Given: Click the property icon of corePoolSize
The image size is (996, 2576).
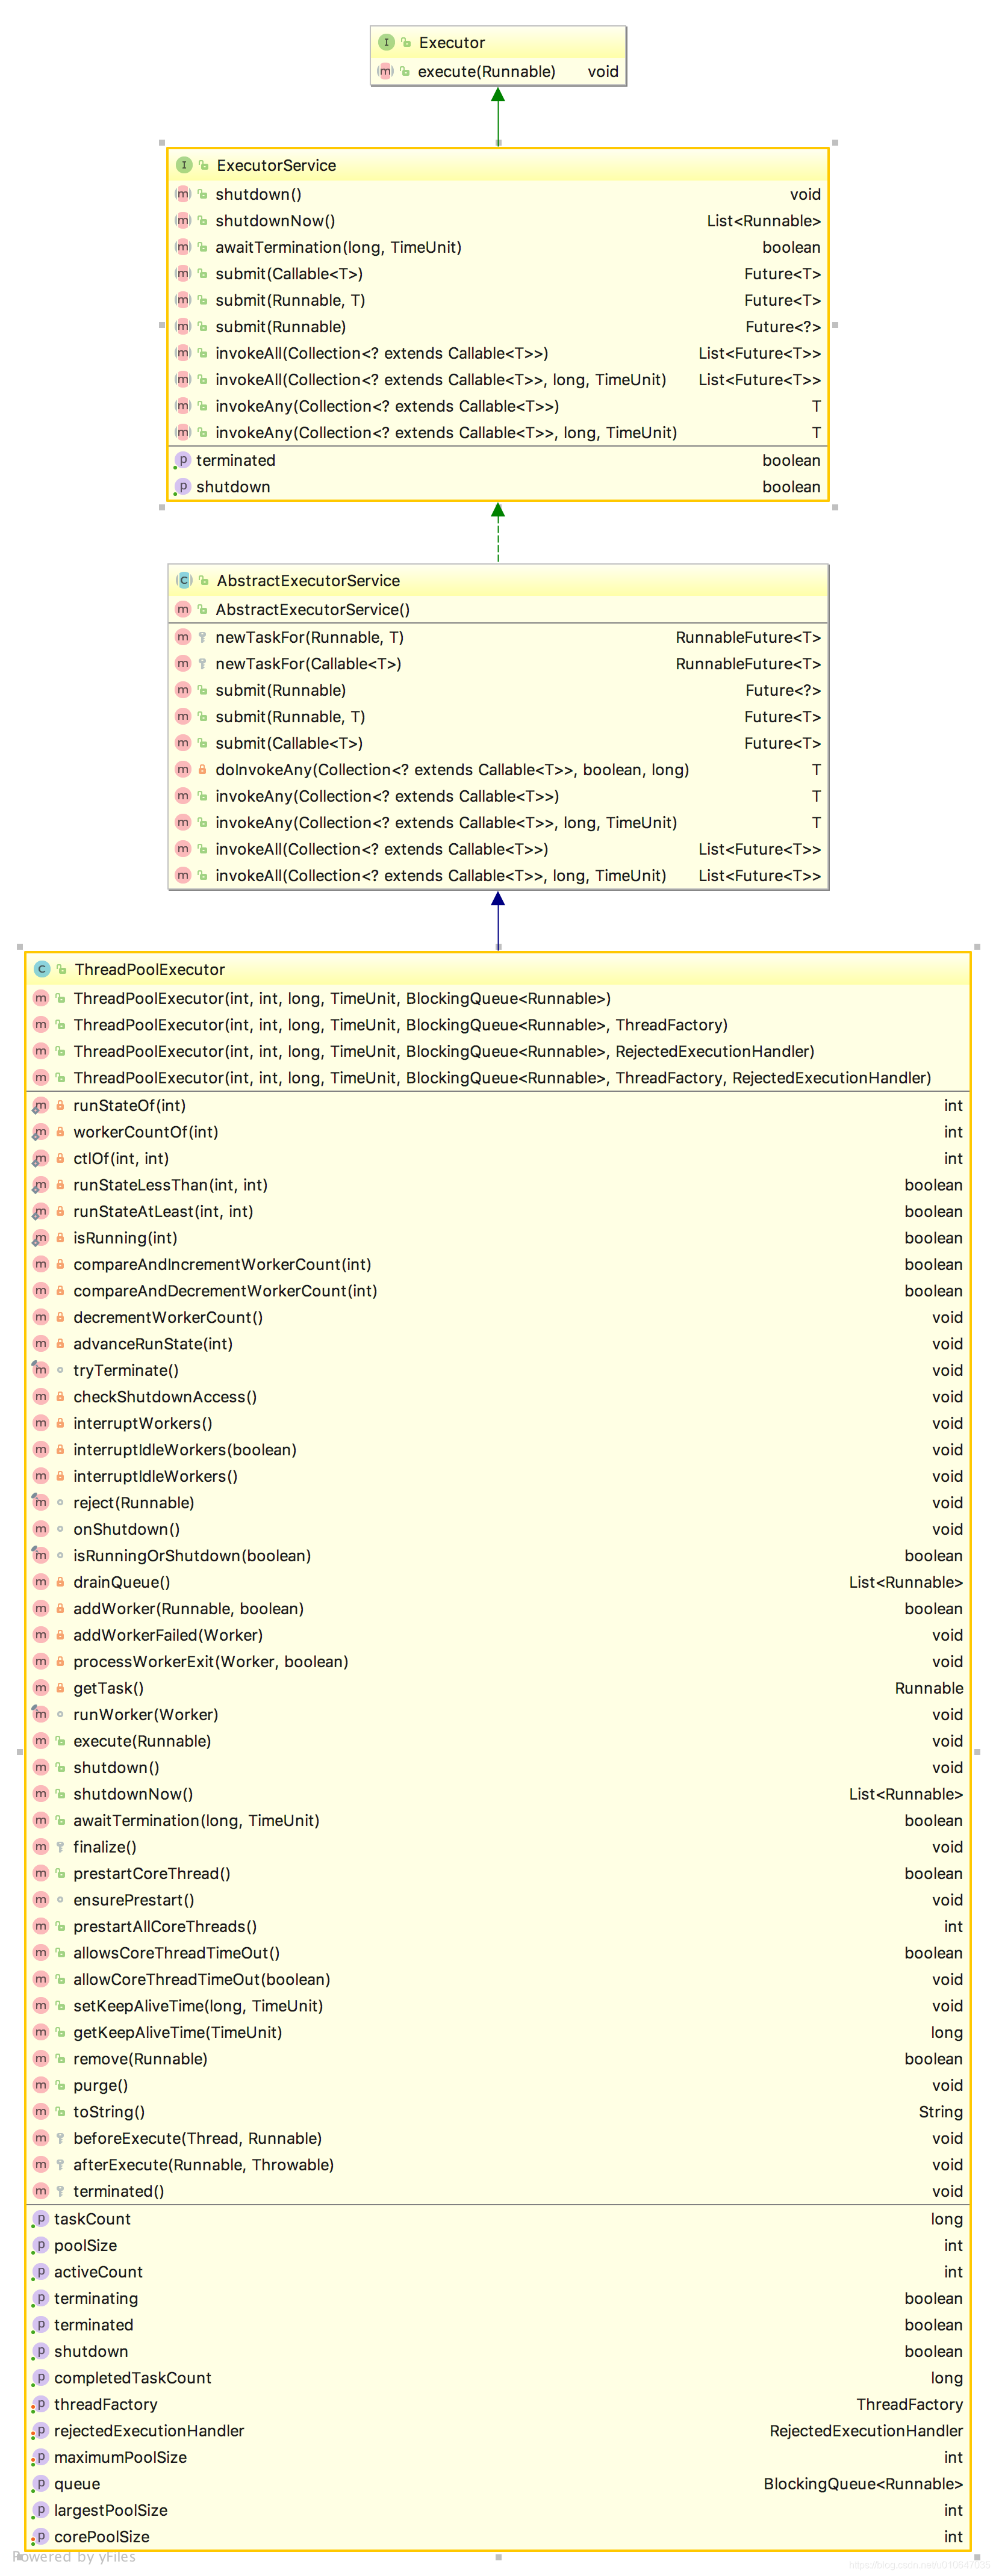Looking at the screenshot, I should [40, 2537].
